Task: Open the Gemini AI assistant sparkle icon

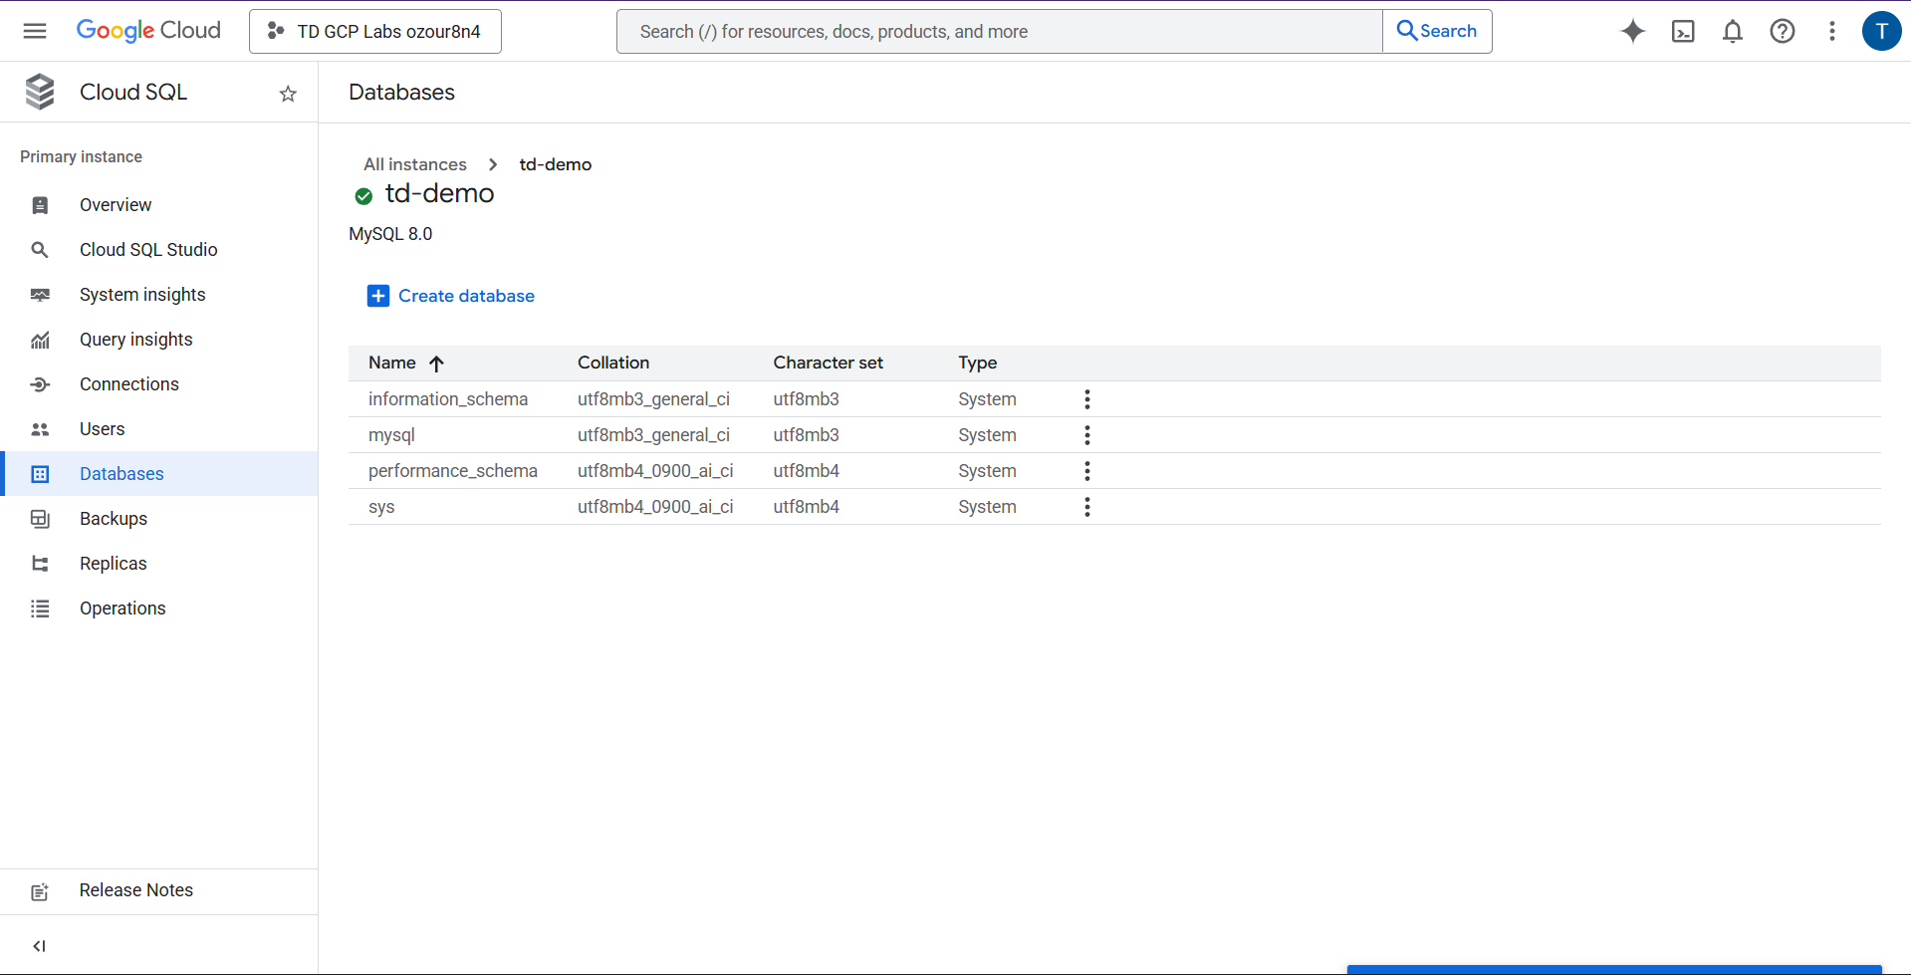Action: [1632, 31]
